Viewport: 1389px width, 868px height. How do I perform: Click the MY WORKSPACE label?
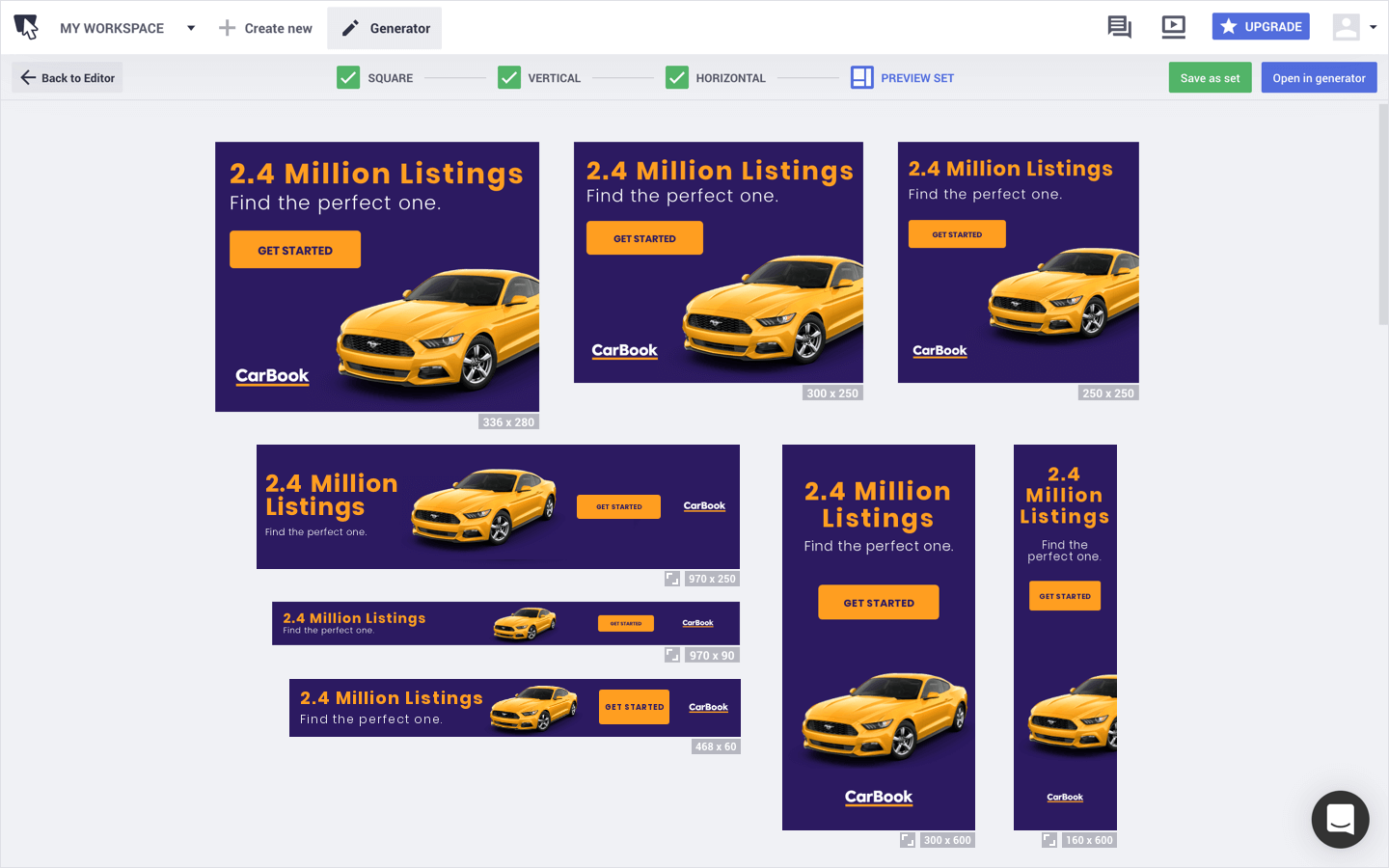click(x=112, y=28)
